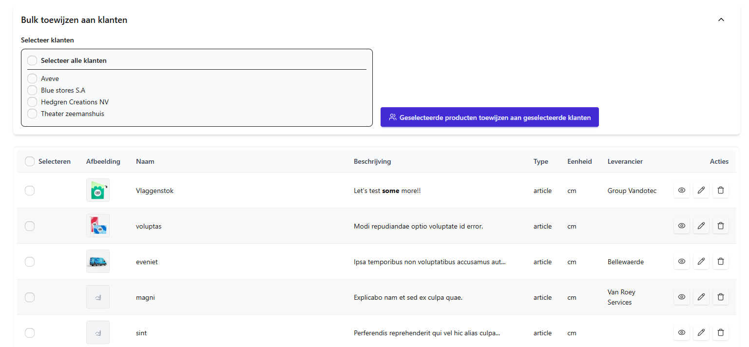Delete the voluptas product via trash icon
The height and width of the screenshot is (347, 749).
tap(720, 226)
